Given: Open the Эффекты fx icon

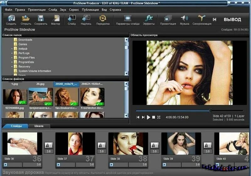Looking at the screenshot, I should pos(149,18).
